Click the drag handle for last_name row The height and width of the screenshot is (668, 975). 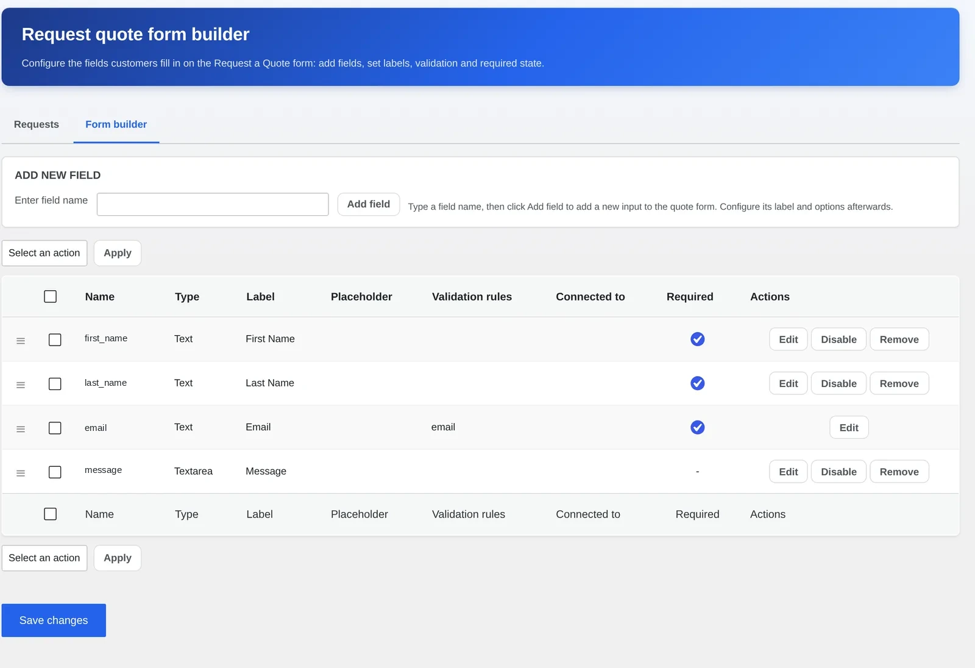(21, 385)
